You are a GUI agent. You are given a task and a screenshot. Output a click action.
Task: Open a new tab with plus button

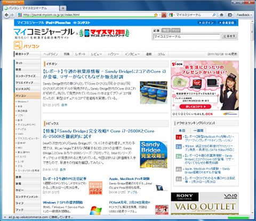pos(63,8)
